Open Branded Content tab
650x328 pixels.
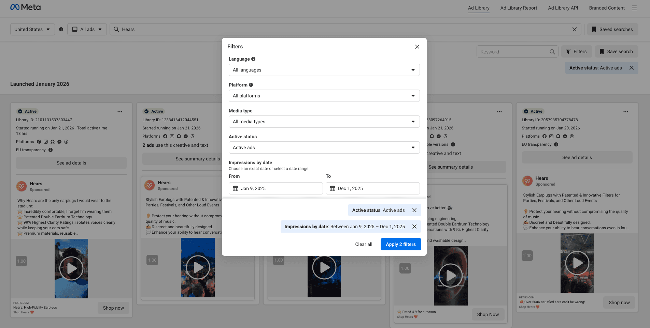607,8
